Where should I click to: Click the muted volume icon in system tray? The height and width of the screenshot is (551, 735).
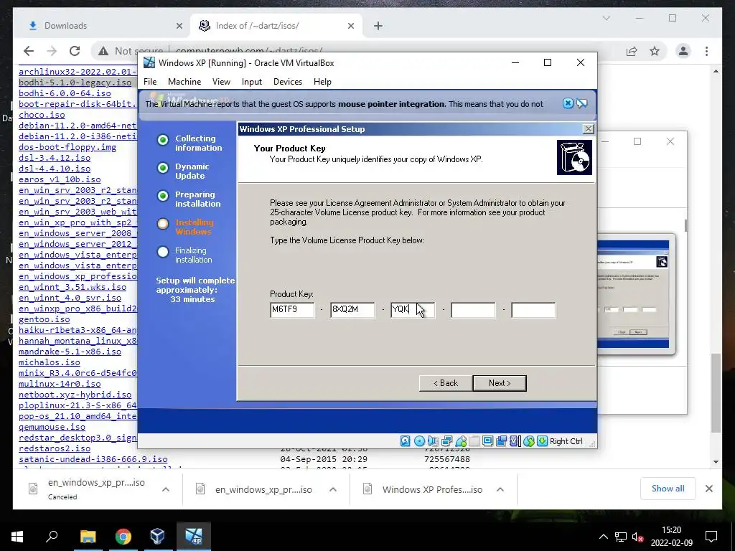(x=637, y=537)
